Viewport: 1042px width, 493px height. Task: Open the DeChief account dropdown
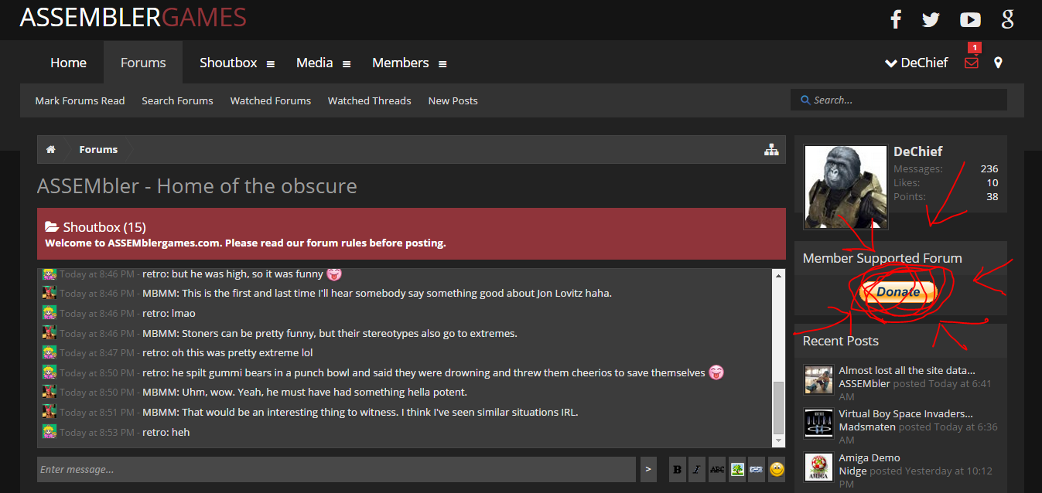(917, 63)
